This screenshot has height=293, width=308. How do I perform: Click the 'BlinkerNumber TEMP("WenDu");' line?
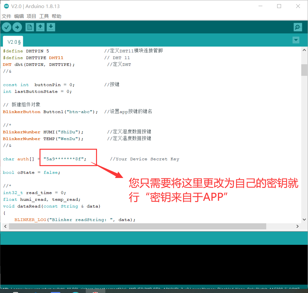point(43,139)
